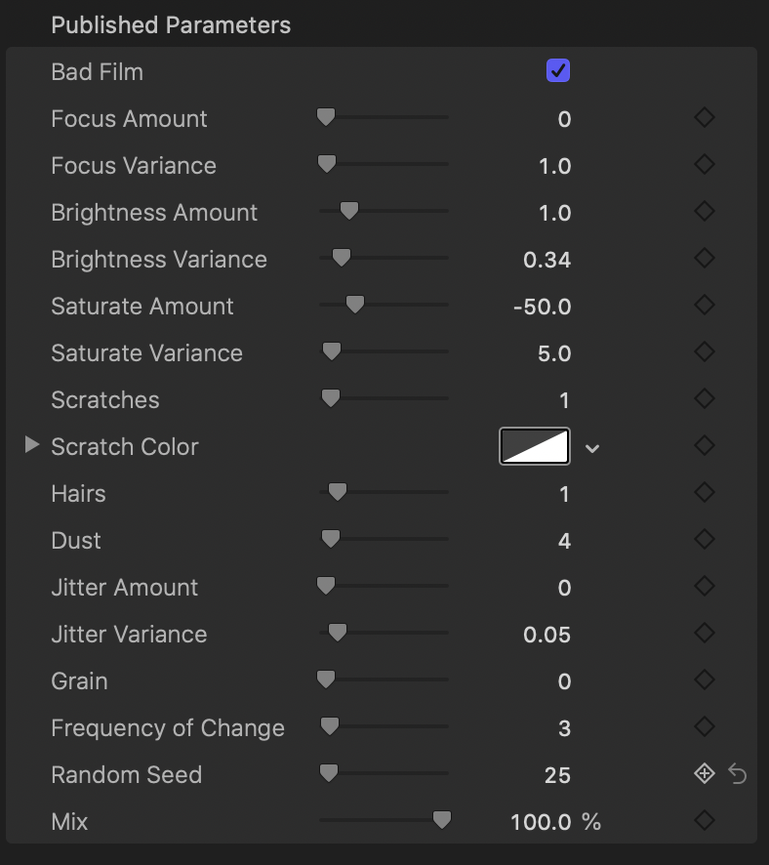Disable the Bad Film checkbox
Image resolution: width=769 pixels, height=865 pixels.
[x=558, y=71]
